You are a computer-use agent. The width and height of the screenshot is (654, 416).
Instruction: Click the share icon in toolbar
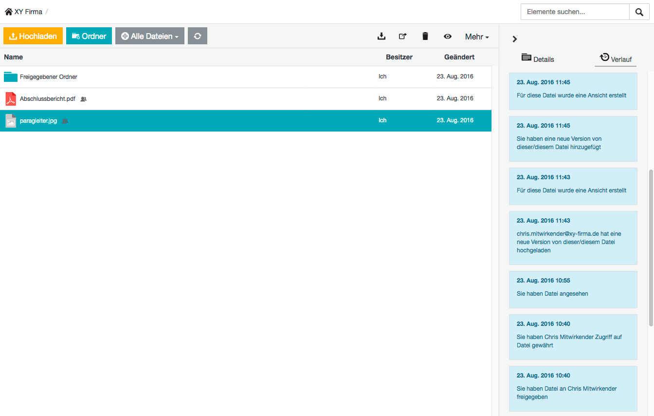click(x=403, y=36)
